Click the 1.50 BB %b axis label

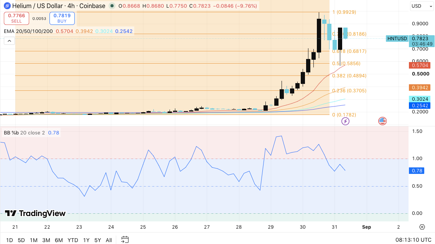417,131
